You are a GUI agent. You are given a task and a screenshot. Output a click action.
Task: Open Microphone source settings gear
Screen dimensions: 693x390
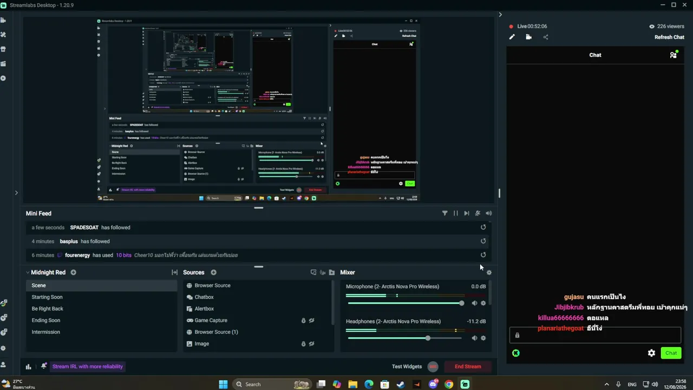(483, 303)
